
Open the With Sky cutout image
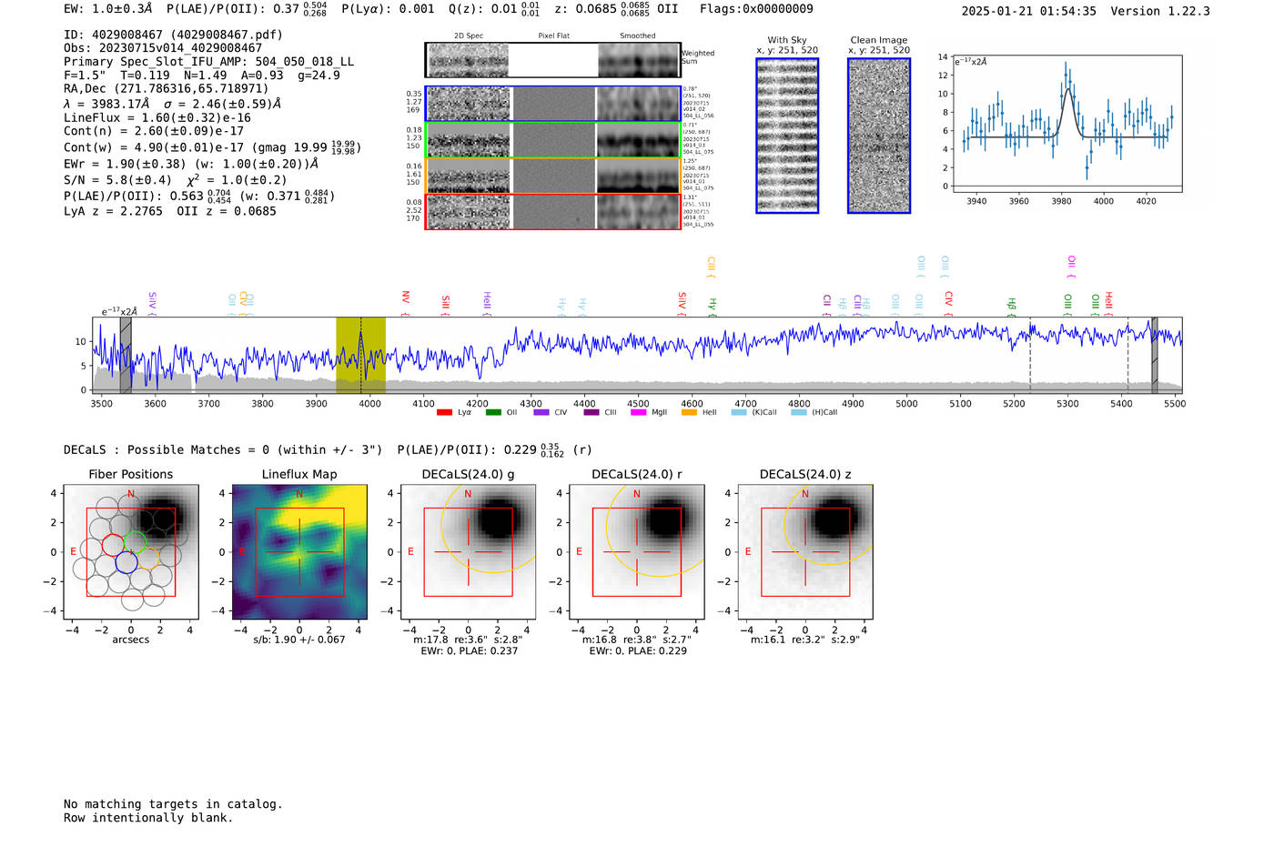[787, 136]
